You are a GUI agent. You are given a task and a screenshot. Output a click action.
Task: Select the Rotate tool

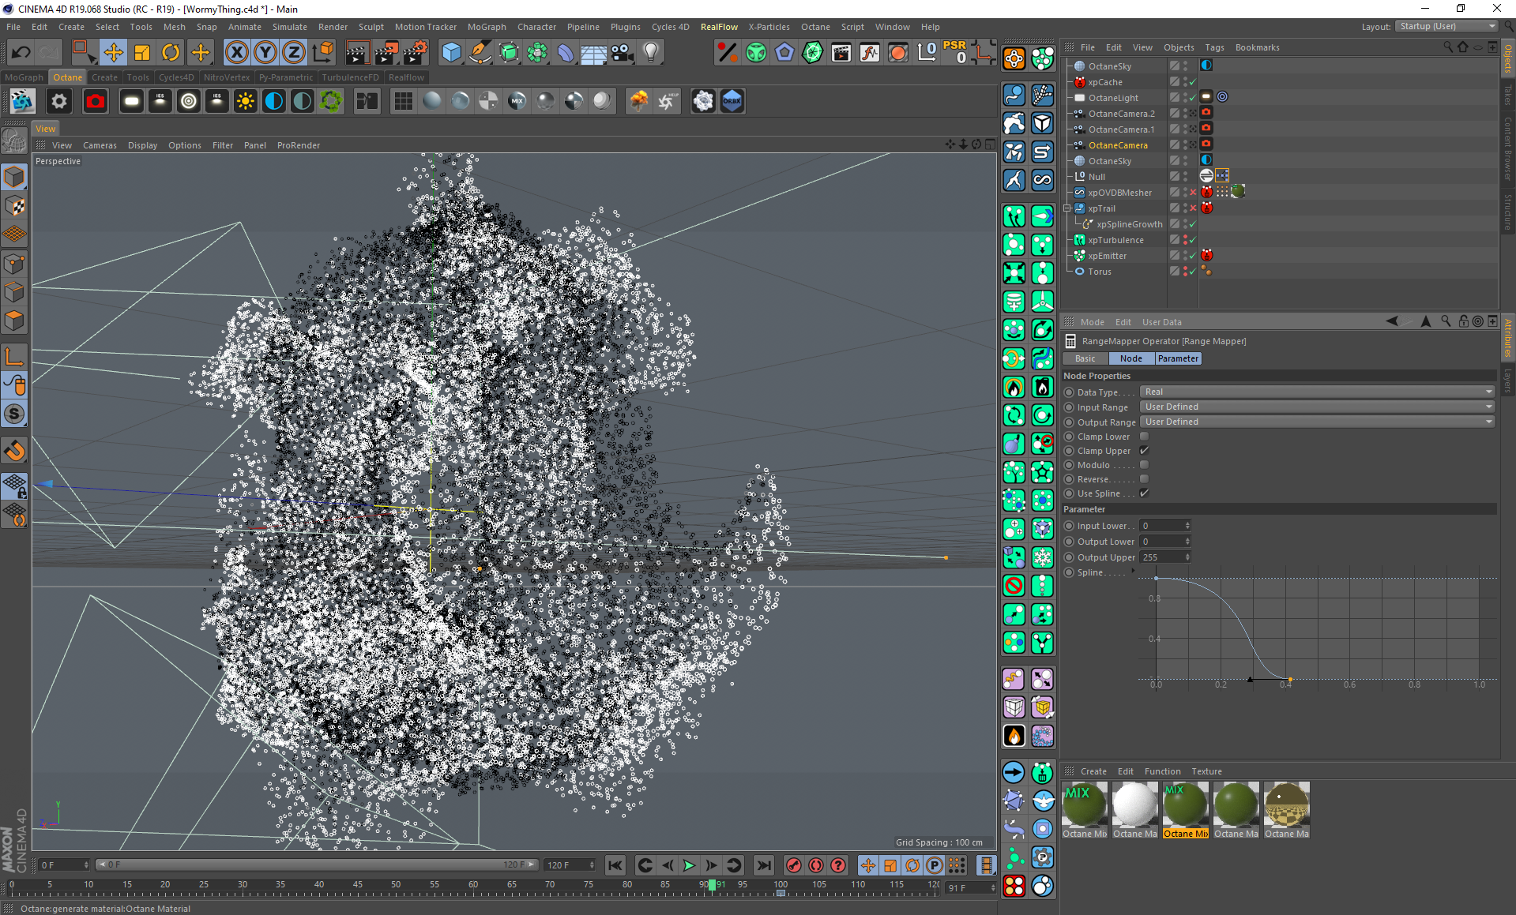[x=171, y=53]
